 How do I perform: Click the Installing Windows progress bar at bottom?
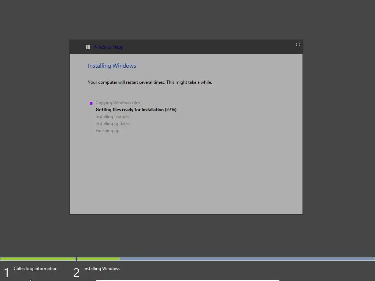[x=226, y=259]
